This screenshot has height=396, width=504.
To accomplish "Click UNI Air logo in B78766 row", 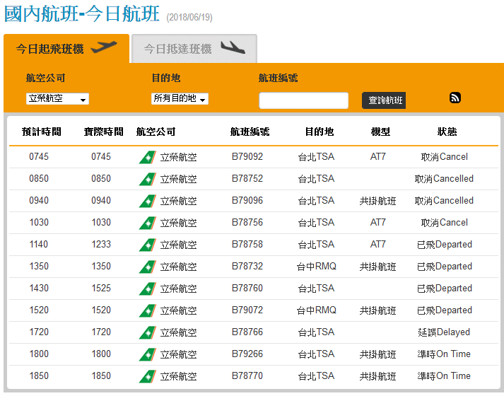I will point(148,332).
